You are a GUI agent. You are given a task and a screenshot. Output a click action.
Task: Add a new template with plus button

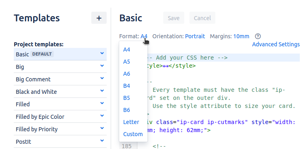pos(99,18)
